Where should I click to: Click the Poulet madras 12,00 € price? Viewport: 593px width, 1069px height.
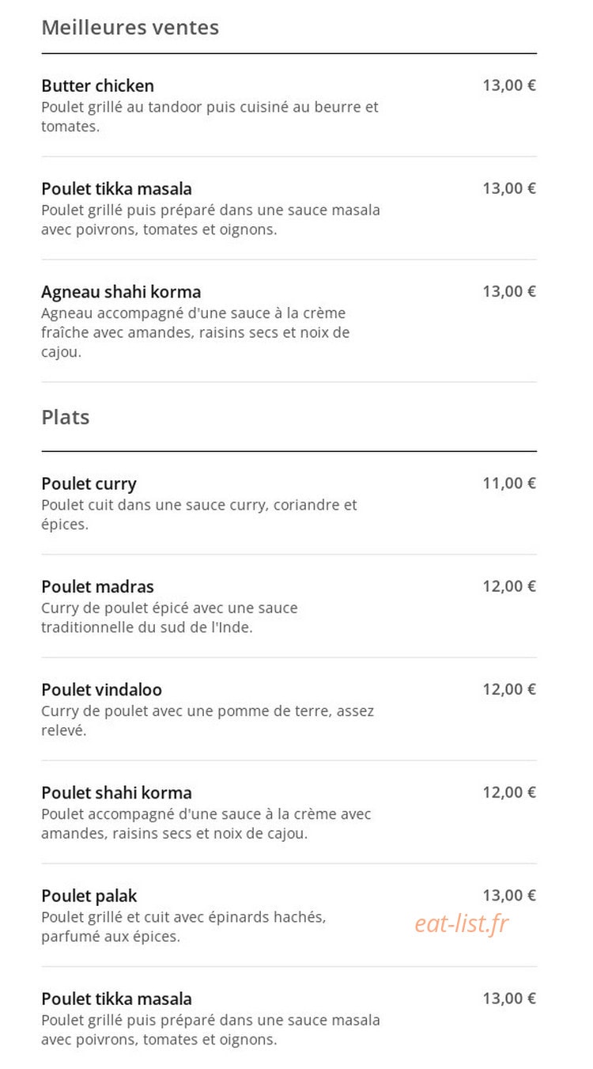509,586
